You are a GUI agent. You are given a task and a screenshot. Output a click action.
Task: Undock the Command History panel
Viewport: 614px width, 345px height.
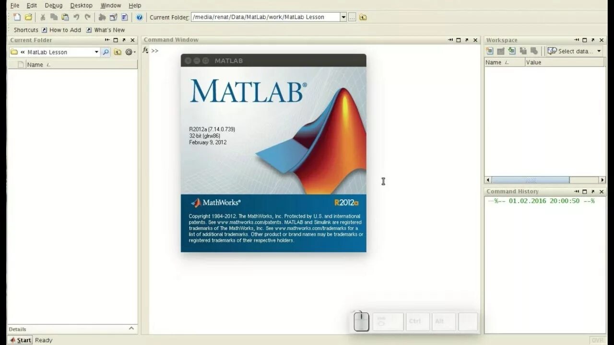(x=593, y=192)
